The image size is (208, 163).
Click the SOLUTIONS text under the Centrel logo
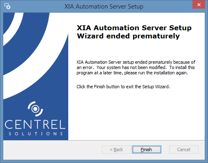tap(36, 134)
